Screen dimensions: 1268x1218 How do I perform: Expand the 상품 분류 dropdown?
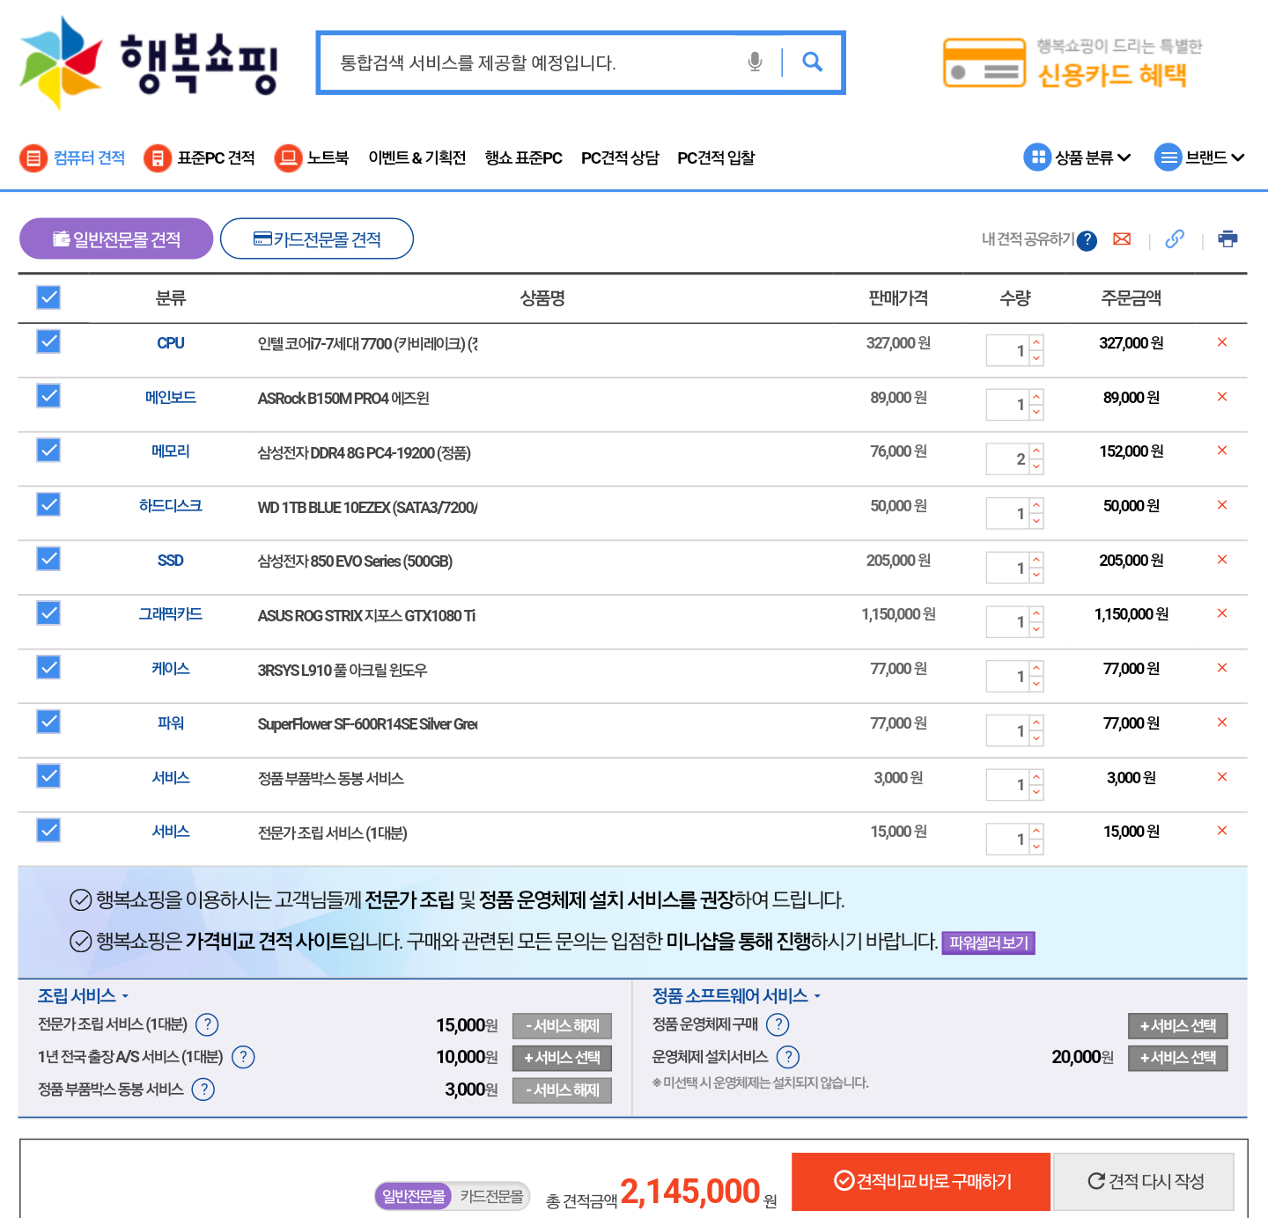click(1078, 158)
